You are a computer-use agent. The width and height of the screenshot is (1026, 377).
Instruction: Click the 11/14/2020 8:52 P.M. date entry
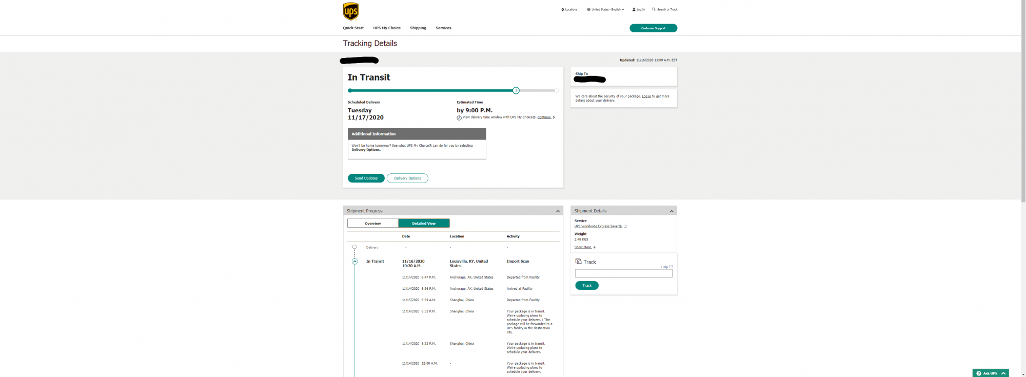pyautogui.click(x=419, y=311)
